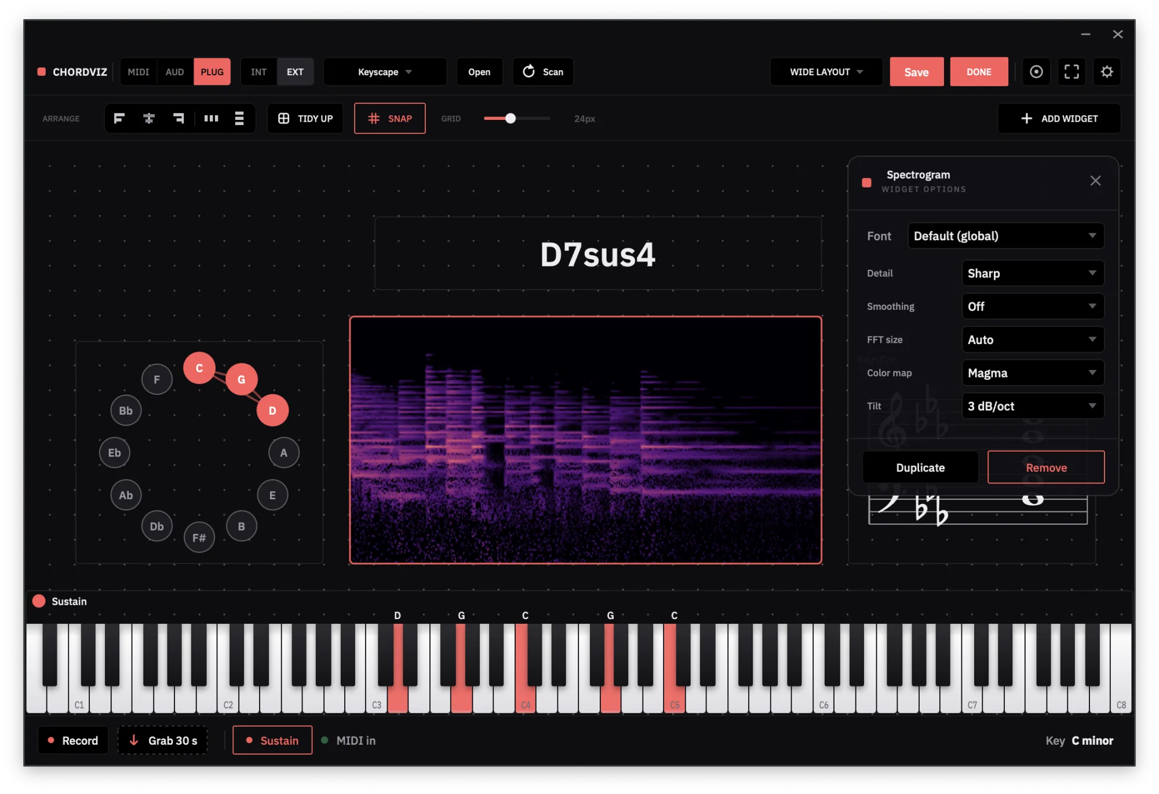The height and width of the screenshot is (794, 1159).
Task: Open the Keyscape plugin dropdown
Action: (385, 72)
